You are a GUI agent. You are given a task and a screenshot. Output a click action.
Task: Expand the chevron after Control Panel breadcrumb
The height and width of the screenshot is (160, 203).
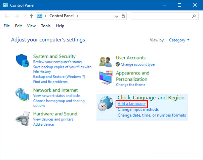click(77, 16)
